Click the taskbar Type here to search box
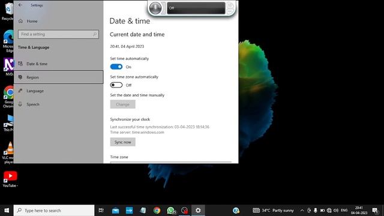 pyautogui.click(x=54, y=211)
